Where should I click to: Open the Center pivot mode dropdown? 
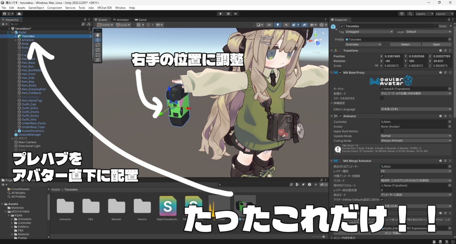[105, 25]
